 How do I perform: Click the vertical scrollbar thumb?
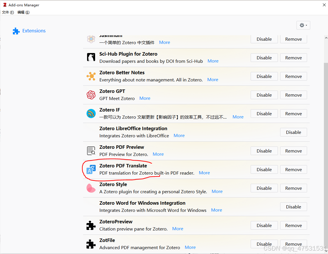[326, 155]
